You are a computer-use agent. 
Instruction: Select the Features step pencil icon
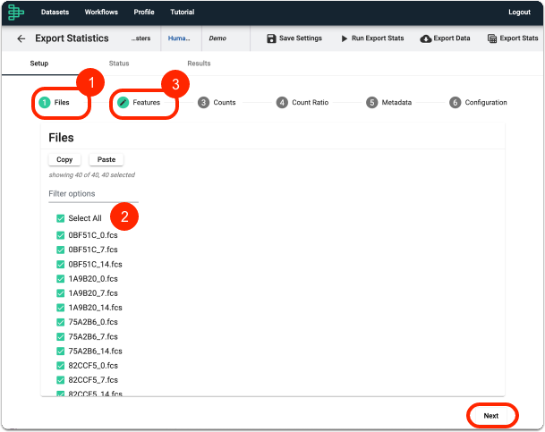[123, 103]
